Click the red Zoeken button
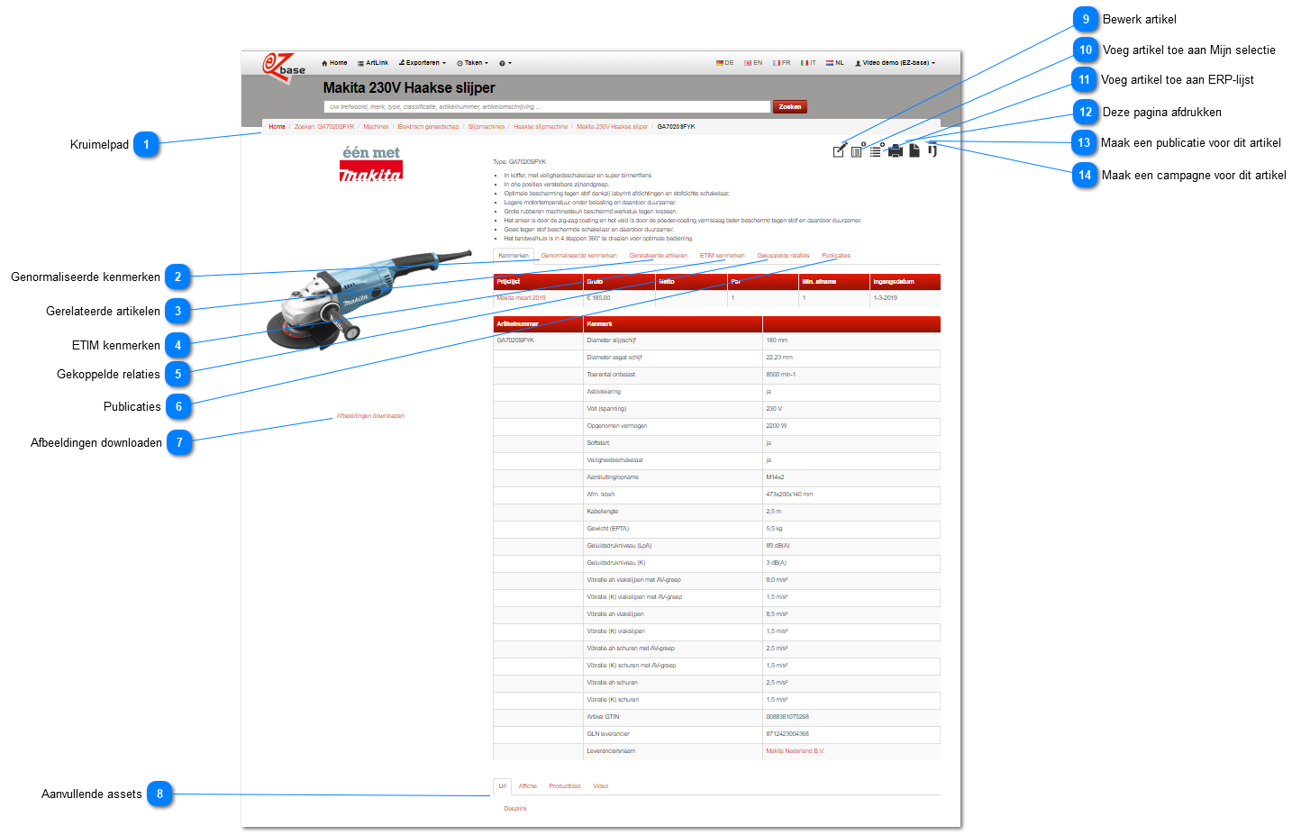 790,106
